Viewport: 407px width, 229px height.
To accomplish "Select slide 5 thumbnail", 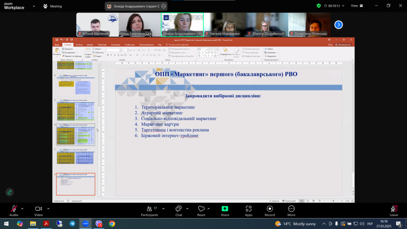I will pos(76,110).
